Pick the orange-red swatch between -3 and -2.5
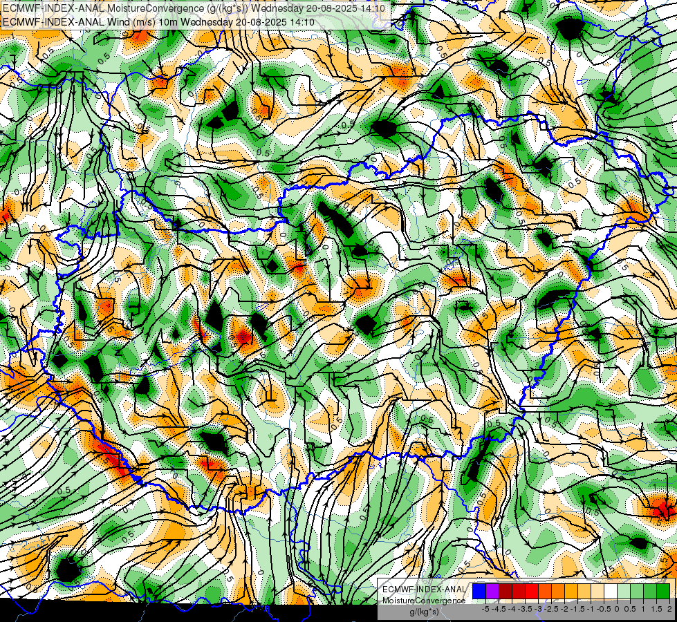 pos(545,592)
